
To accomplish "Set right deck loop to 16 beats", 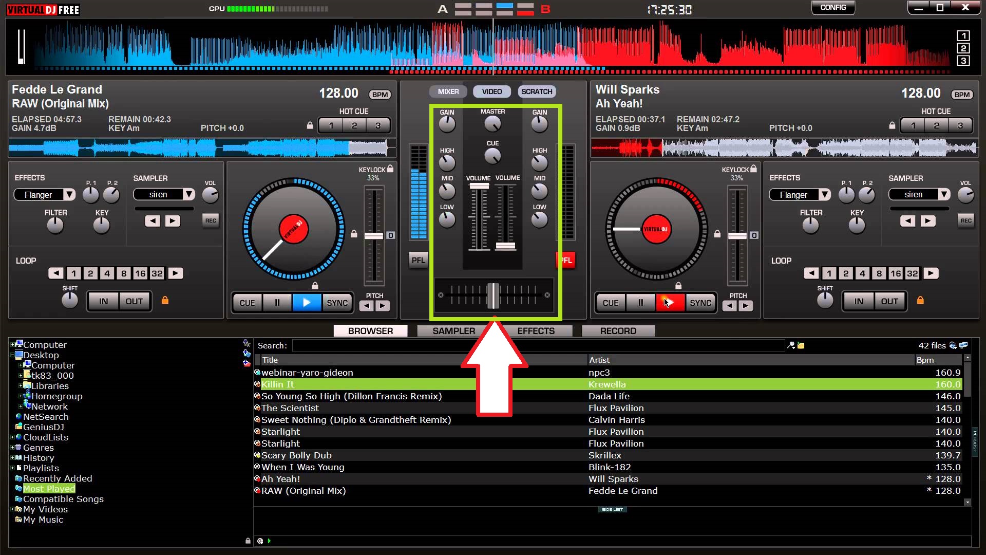I will tap(896, 273).
